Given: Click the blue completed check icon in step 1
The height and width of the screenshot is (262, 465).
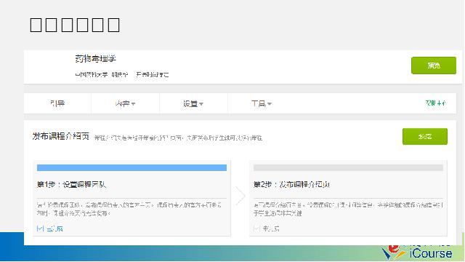Looking at the screenshot, I should (41, 229).
